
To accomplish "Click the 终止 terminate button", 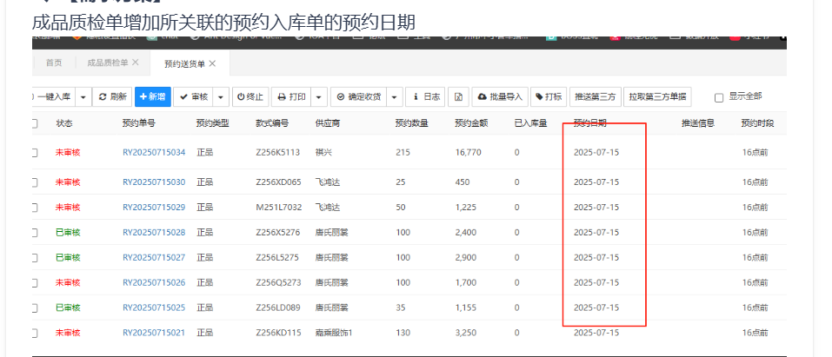I will point(250,96).
